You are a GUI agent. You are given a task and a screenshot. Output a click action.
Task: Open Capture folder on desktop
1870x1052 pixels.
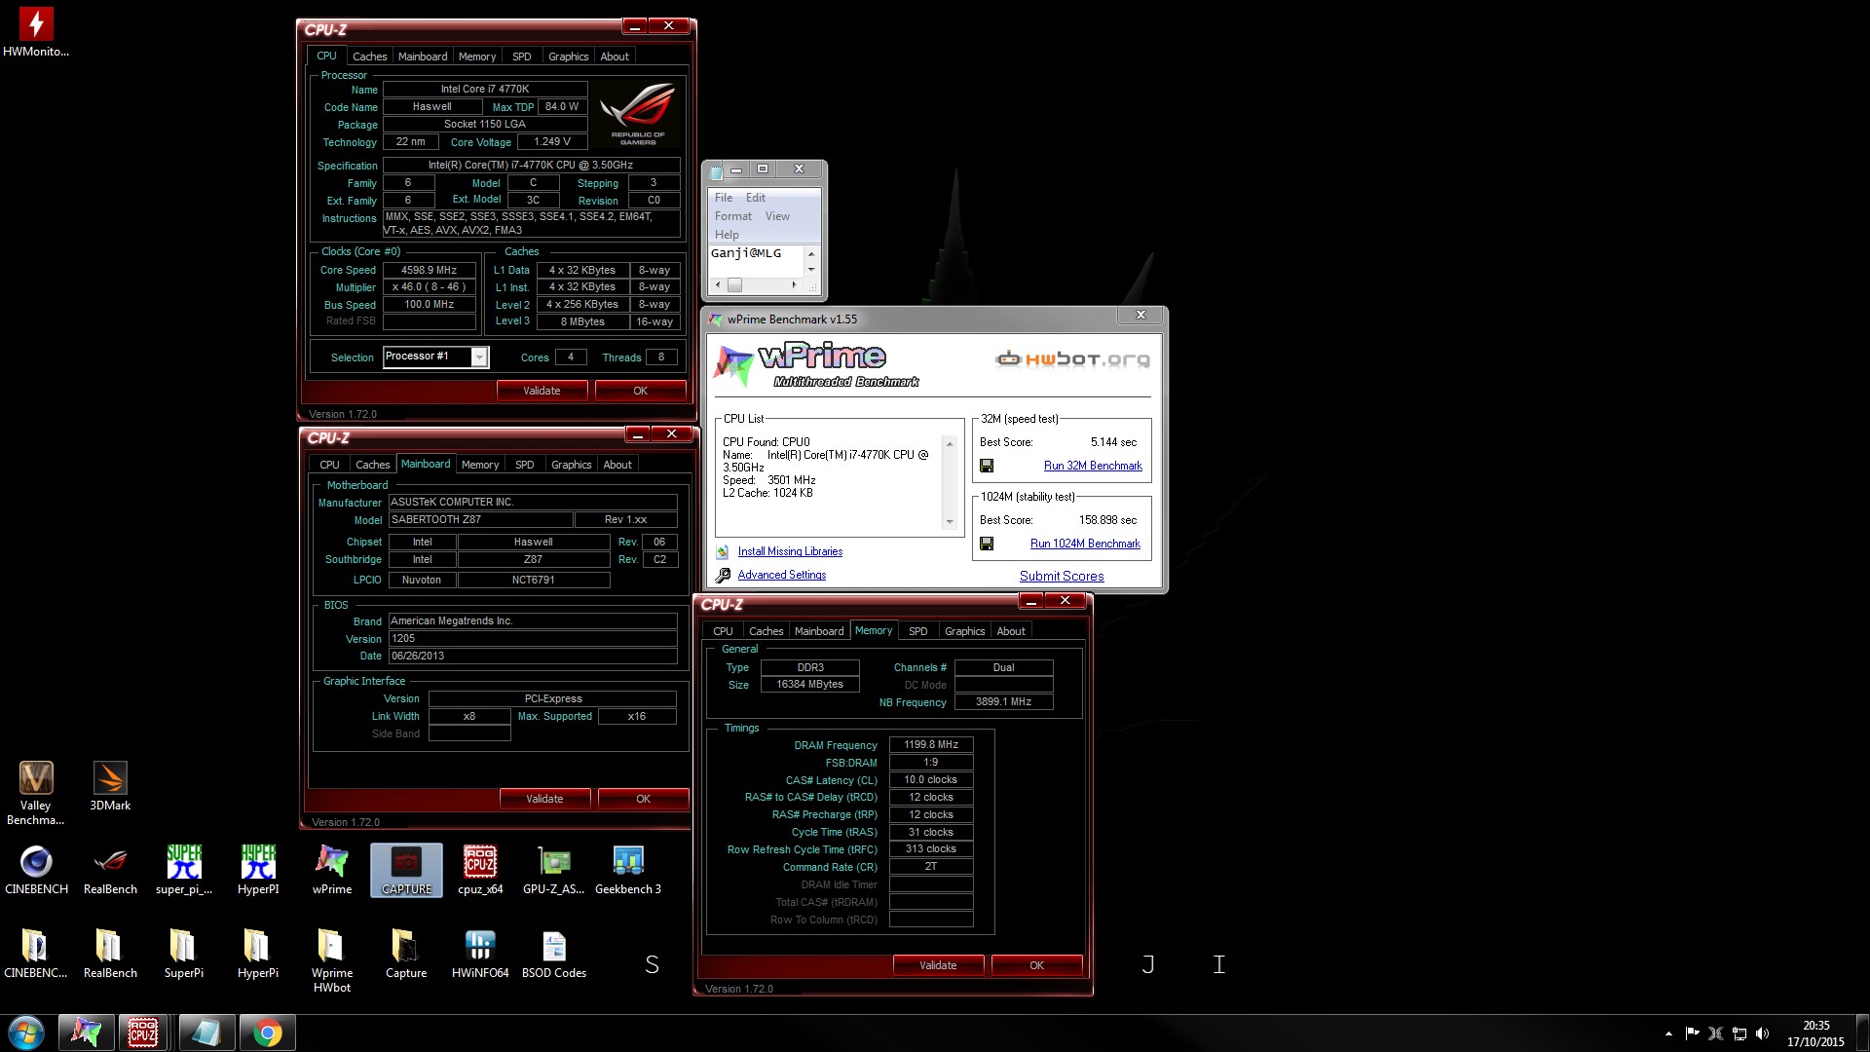pyautogui.click(x=406, y=953)
